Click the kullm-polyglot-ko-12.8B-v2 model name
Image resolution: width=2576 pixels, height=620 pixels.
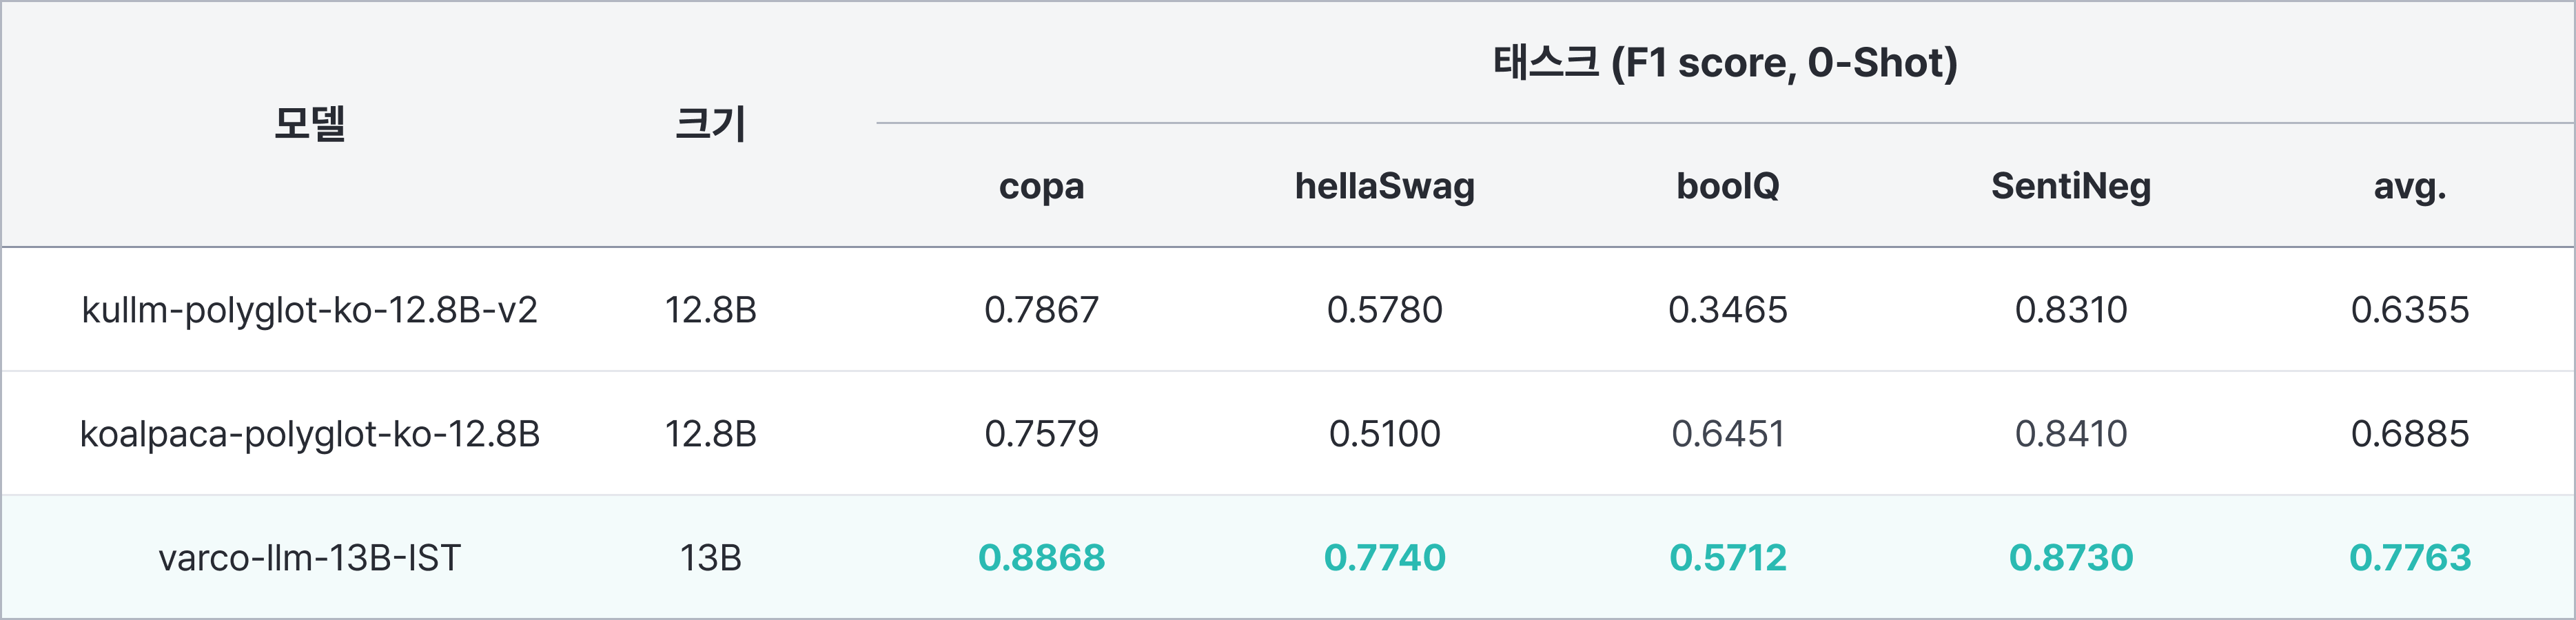click(x=310, y=310)
